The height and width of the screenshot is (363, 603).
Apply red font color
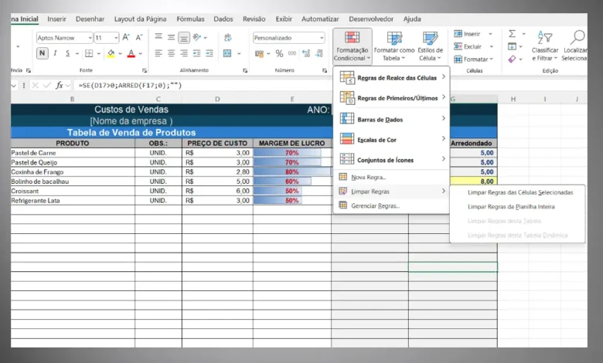[131, 53]
